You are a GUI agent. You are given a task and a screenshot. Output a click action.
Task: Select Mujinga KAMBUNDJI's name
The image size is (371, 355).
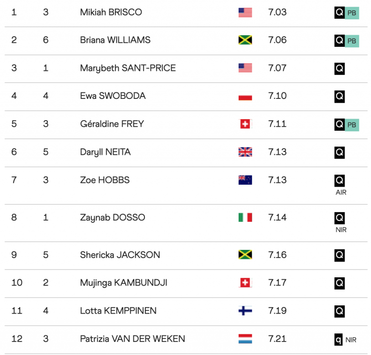coord(124,283)
